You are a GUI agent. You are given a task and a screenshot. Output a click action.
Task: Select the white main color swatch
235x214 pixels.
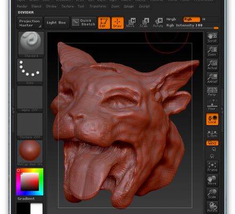[36, 208]
